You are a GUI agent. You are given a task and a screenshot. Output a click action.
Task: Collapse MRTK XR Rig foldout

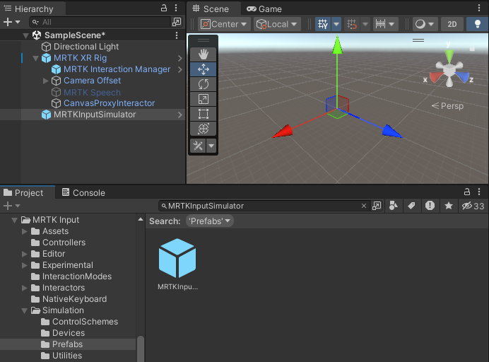(x=35, y=58)
